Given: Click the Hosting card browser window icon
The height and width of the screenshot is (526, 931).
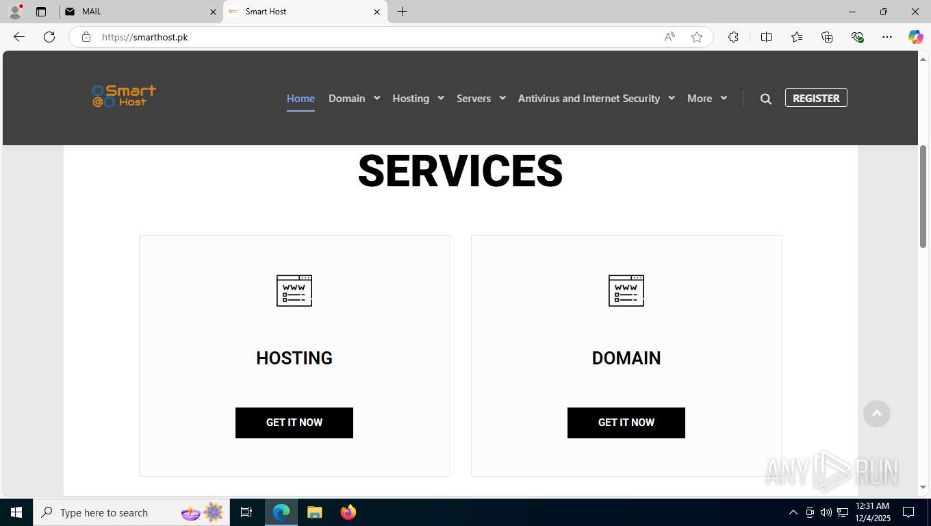Looking at the screenshot, I should coord(294,290).
